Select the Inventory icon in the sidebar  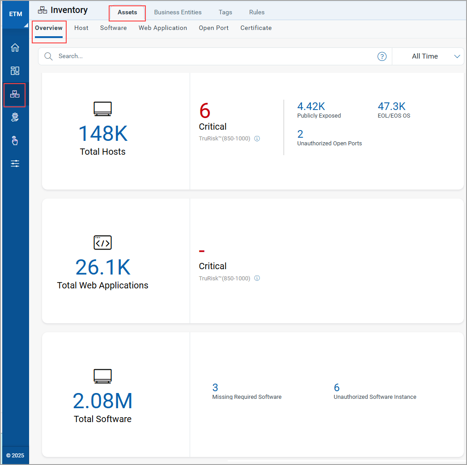pyautogui.click(x=15, y=94)
